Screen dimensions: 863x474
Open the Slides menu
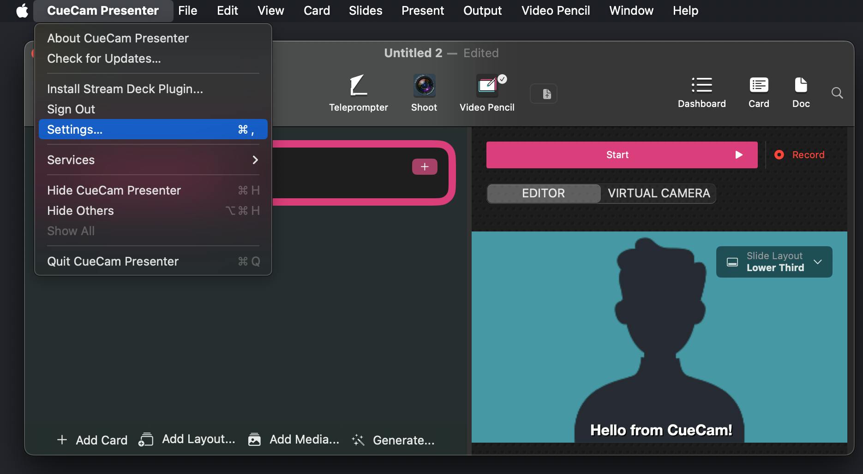(366, 11)
